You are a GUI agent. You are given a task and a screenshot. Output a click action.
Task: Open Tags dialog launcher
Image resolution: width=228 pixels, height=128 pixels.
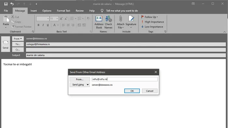click(x=165, y=32)
